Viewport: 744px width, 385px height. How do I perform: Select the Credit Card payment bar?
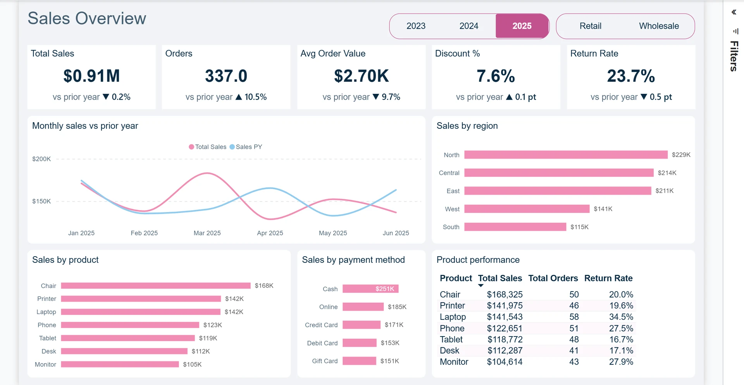(x=362, y=325)
